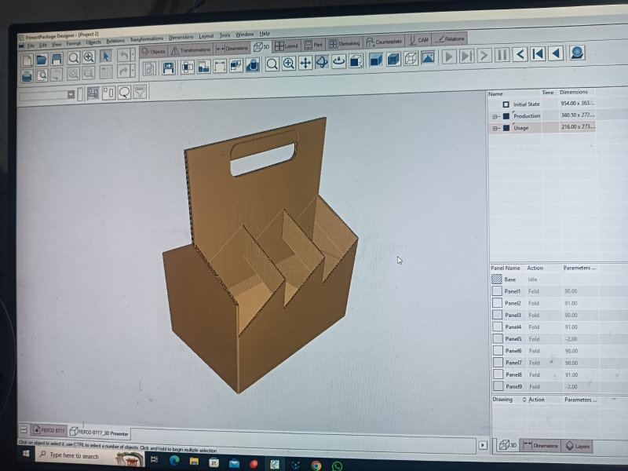Click the wireframe cube view icon
This screenshot has width=628, height=471.
click(410, 59)
